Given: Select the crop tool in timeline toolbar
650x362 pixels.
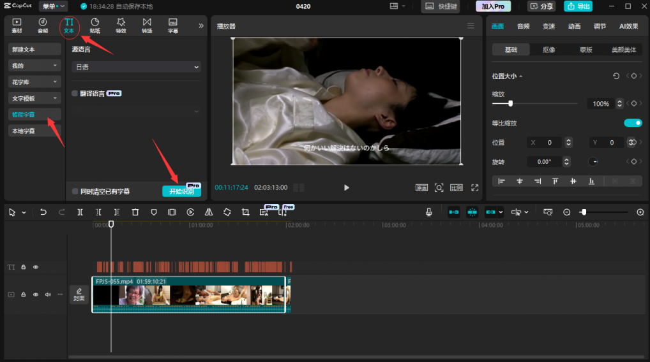Looking at the screenshot, I should [245, 212].
